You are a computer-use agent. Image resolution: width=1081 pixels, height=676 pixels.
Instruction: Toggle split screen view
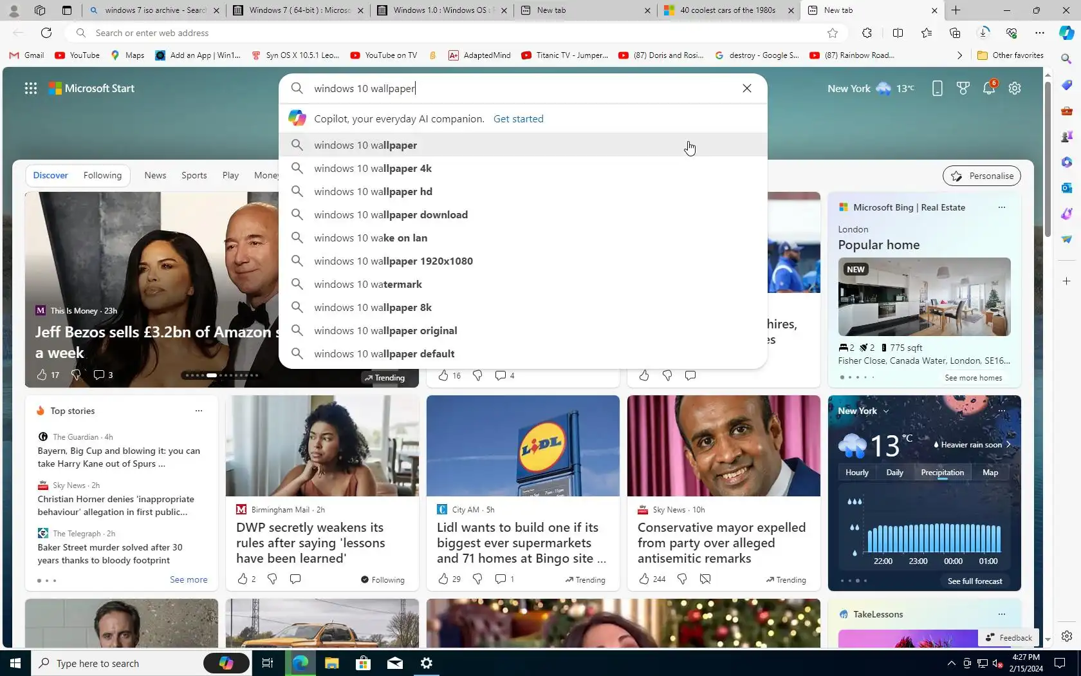898,33
